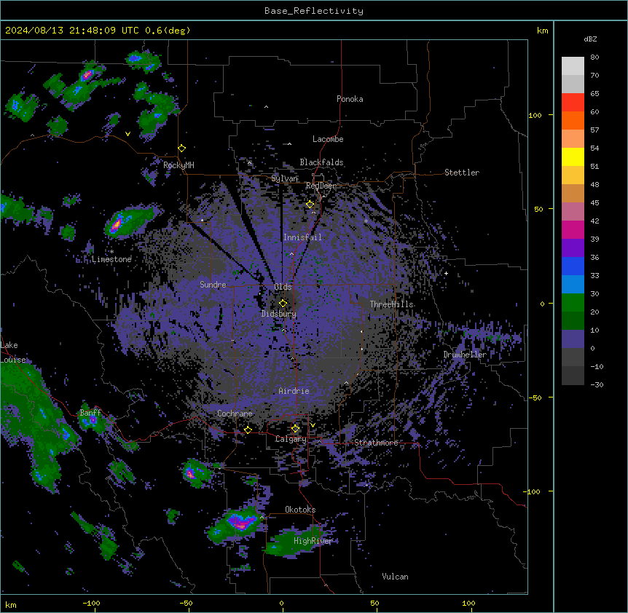628x613 pixels.
Task: Click the yellow diamond marker below Cochrane
Action: 248,430
